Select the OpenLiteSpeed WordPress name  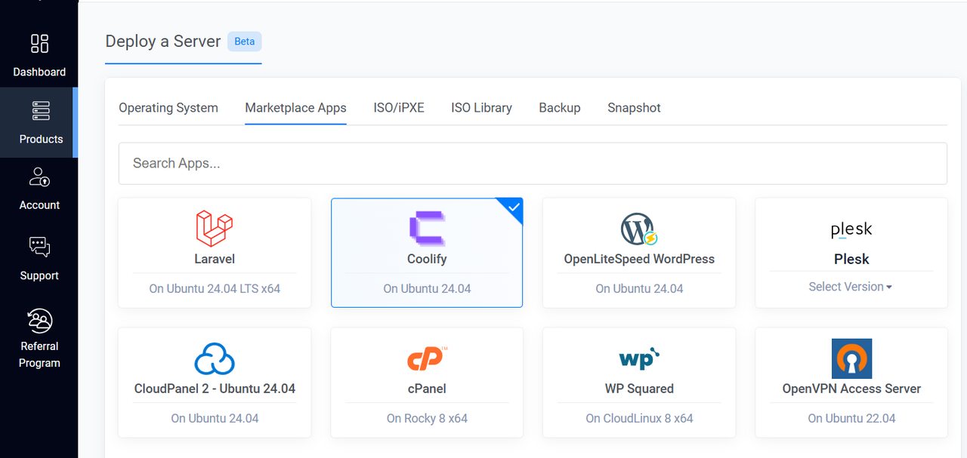639,259
